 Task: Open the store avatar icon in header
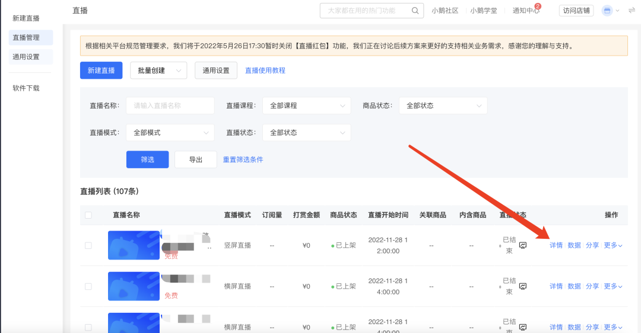(607, 11)
